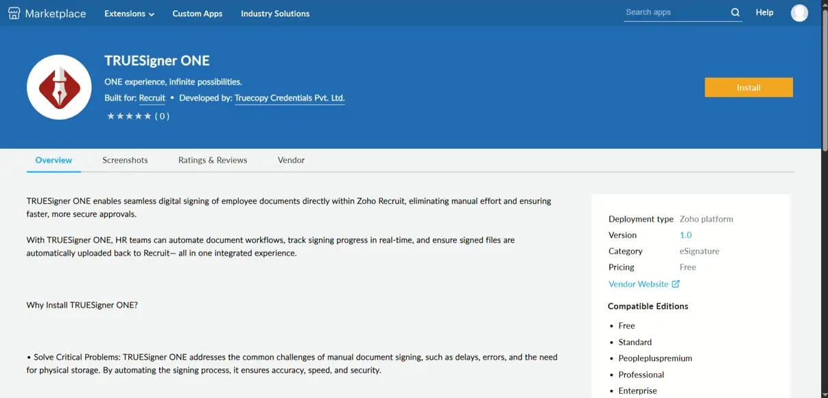Expand the Extensions dropdown menu
The height and width of the screenshot is (398, 828).
124,13
